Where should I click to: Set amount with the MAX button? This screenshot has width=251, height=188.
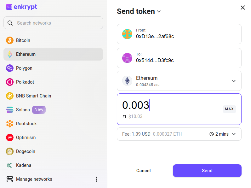(x=229, y=109)
